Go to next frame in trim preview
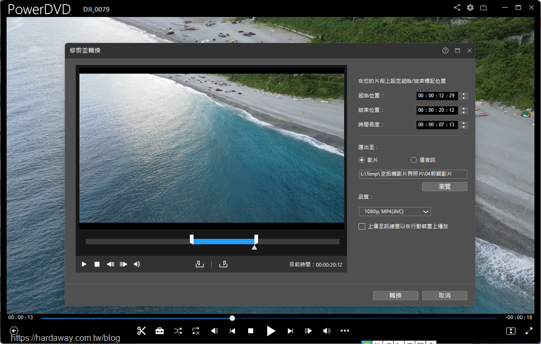Image resolution: width=541 pixels, height=344 pixels. click(124, 264)
